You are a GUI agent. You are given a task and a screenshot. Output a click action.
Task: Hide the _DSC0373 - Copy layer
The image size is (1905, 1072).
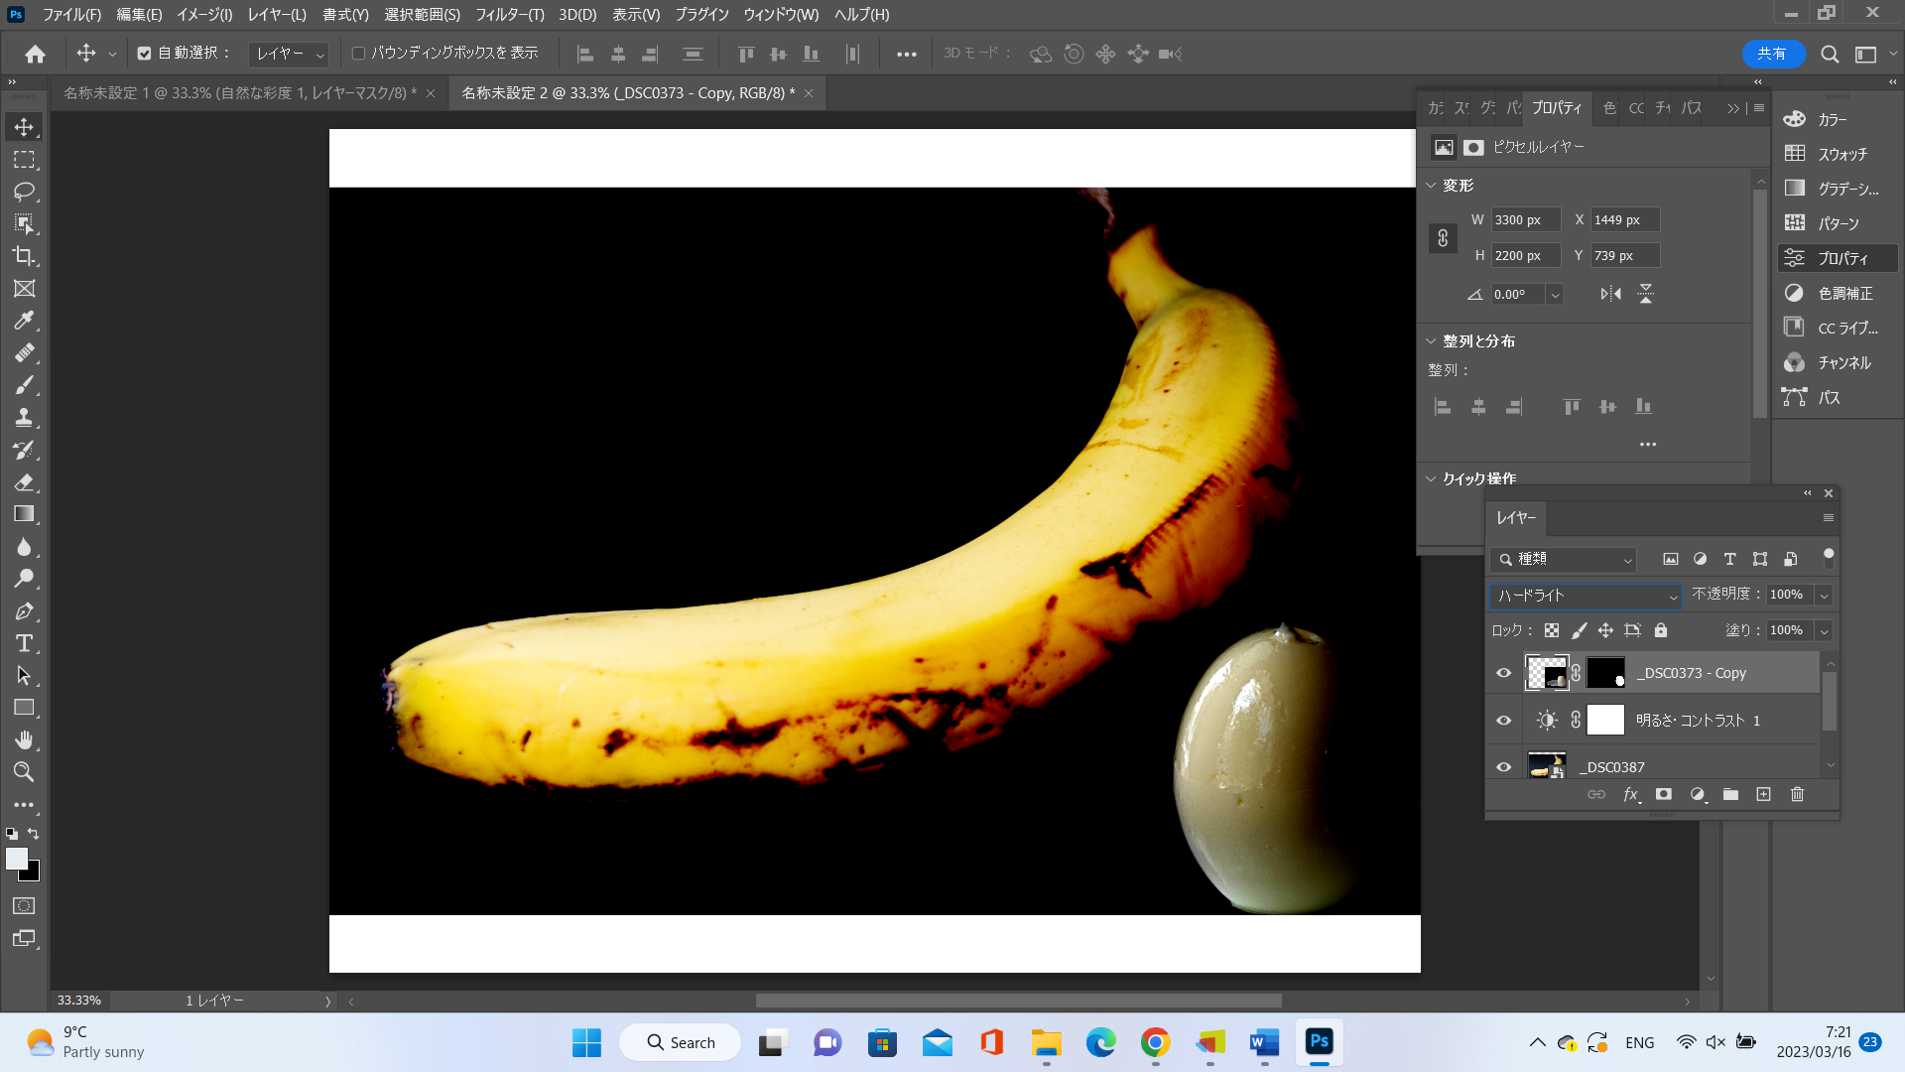tap(1503, 673)
